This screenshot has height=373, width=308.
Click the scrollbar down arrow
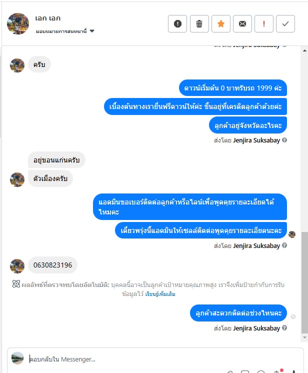click(304, 337)
